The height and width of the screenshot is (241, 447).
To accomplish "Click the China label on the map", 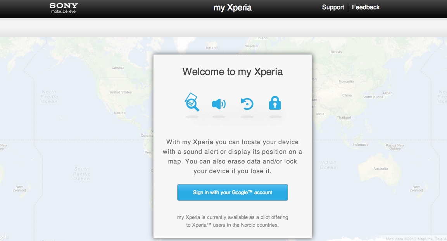I will [x=347, y=95].
